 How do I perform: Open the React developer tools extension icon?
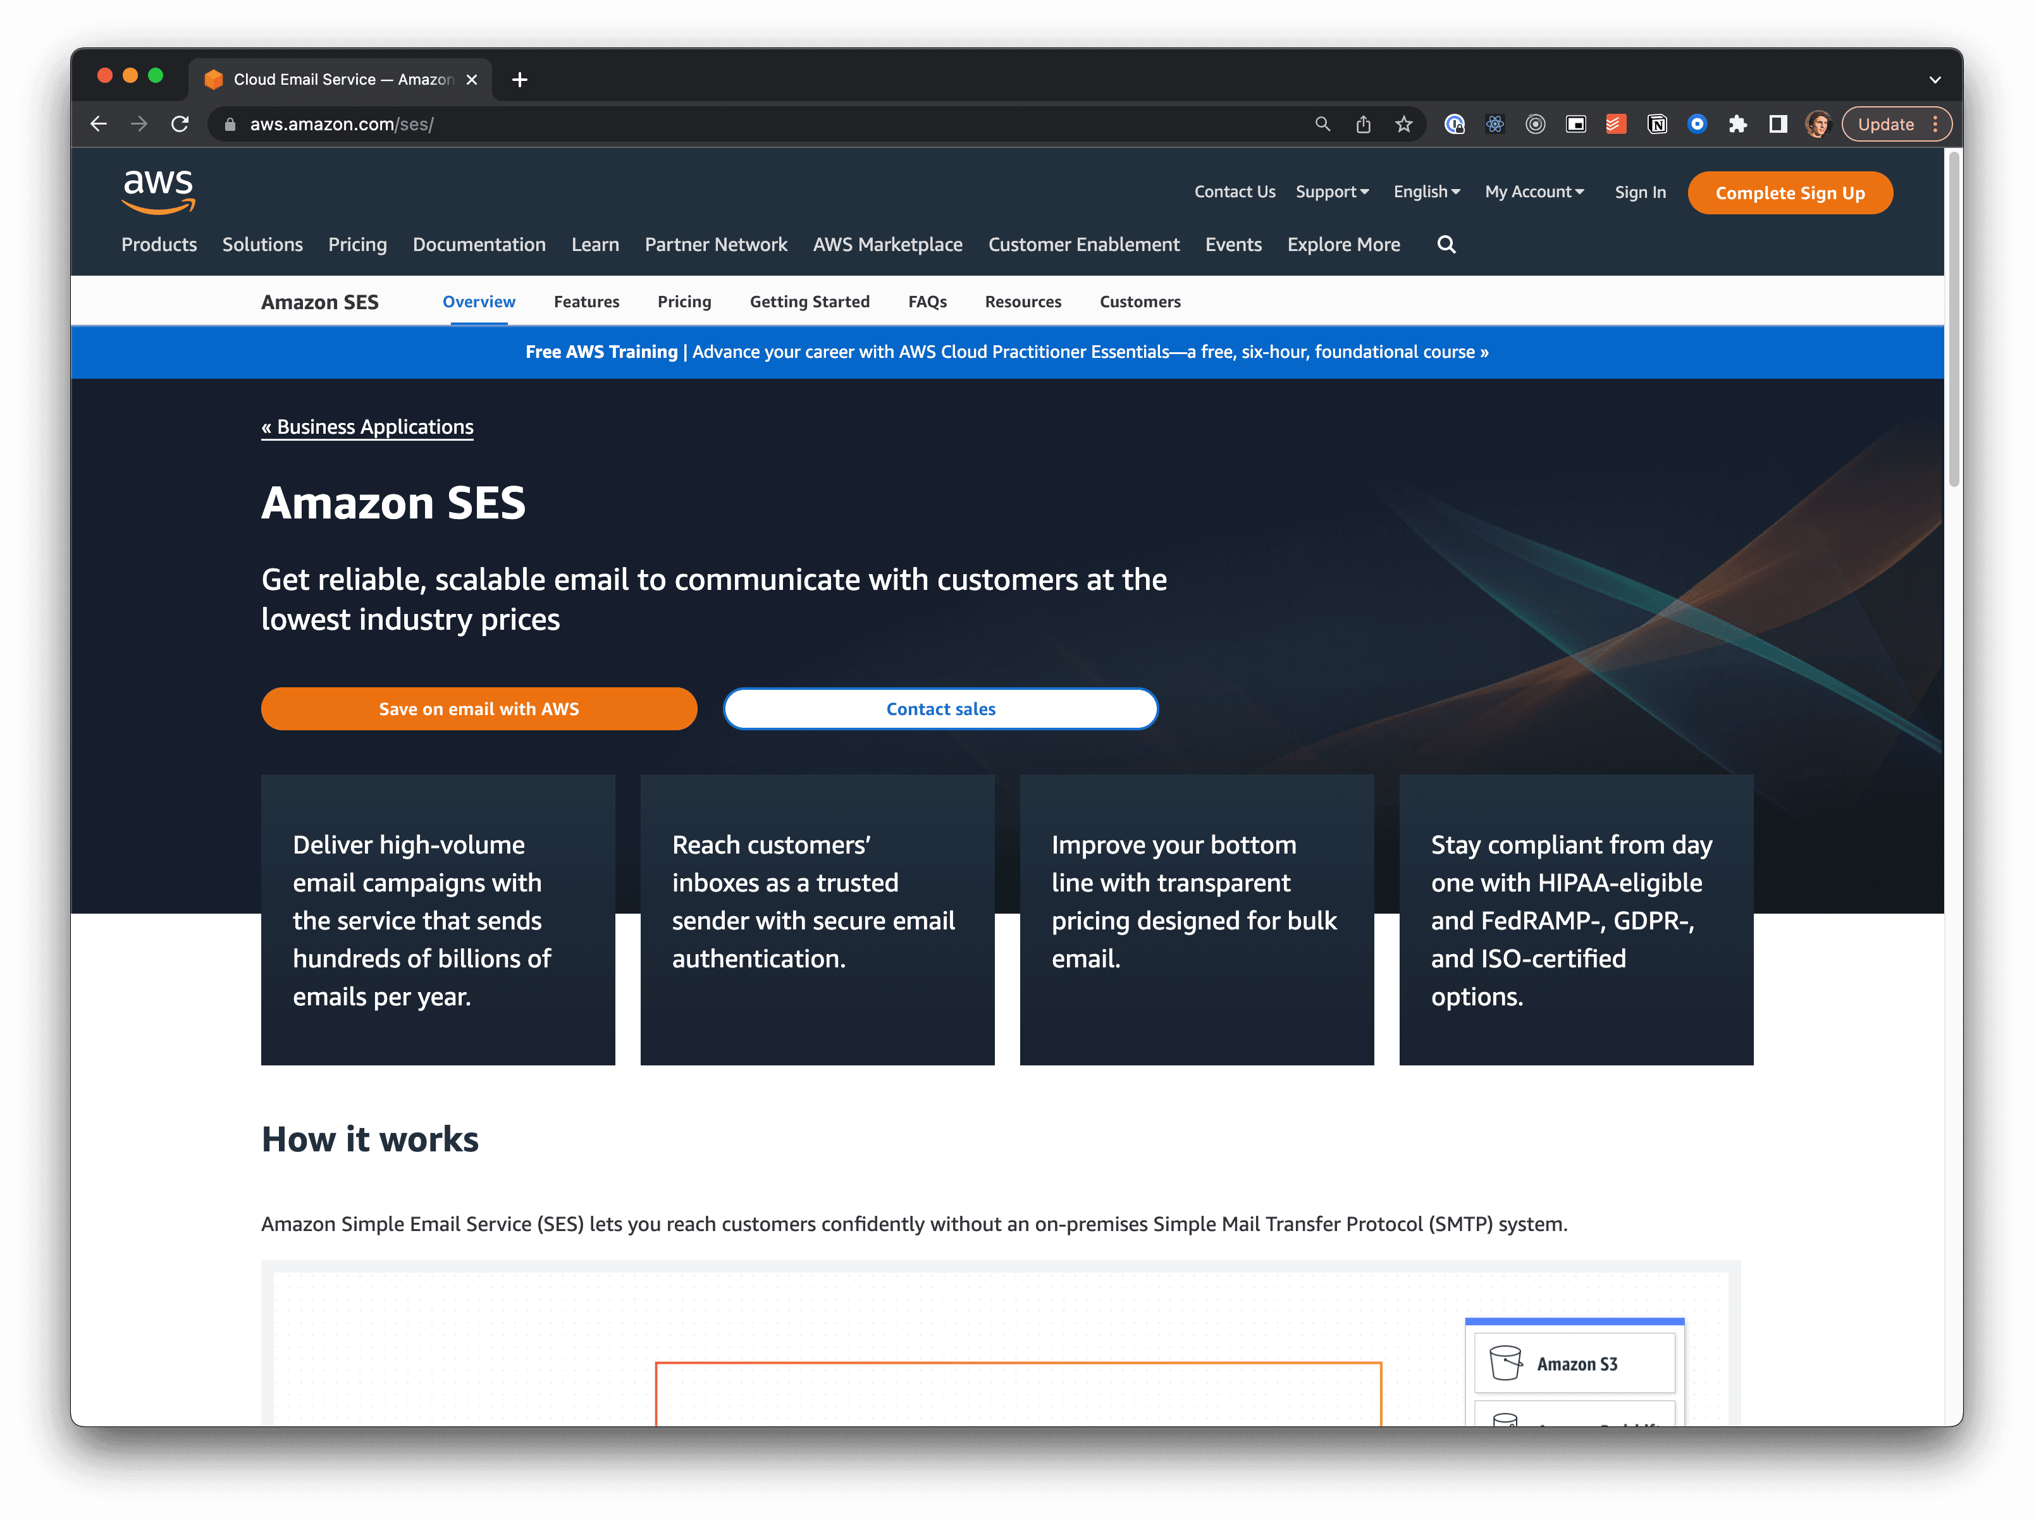click(x=1495, y=124)
